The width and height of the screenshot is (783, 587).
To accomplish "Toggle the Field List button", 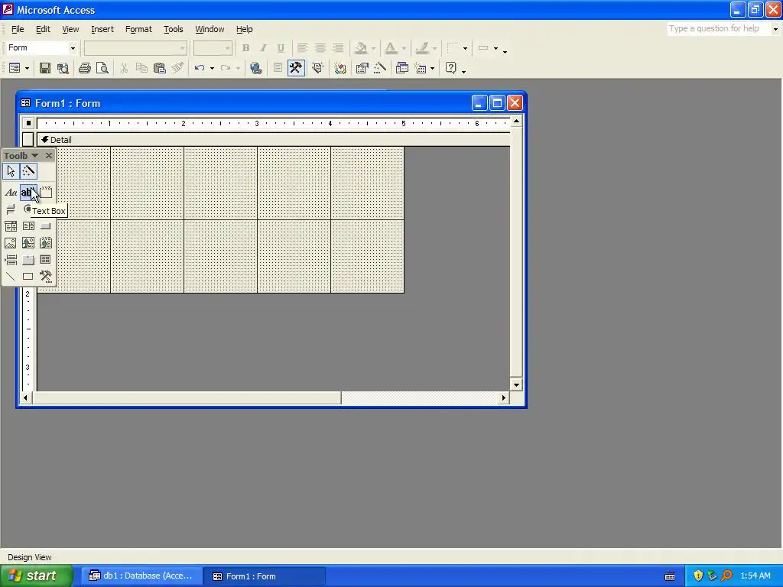I will click(278, 68).
